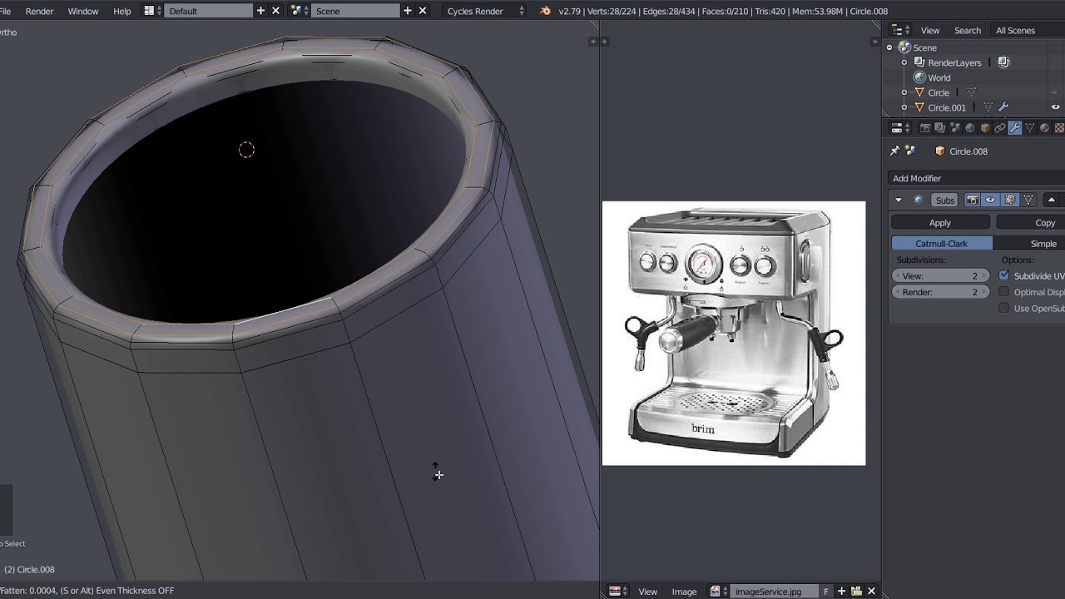Open the Mesh Data properties tab icon

click(1030, 128)
